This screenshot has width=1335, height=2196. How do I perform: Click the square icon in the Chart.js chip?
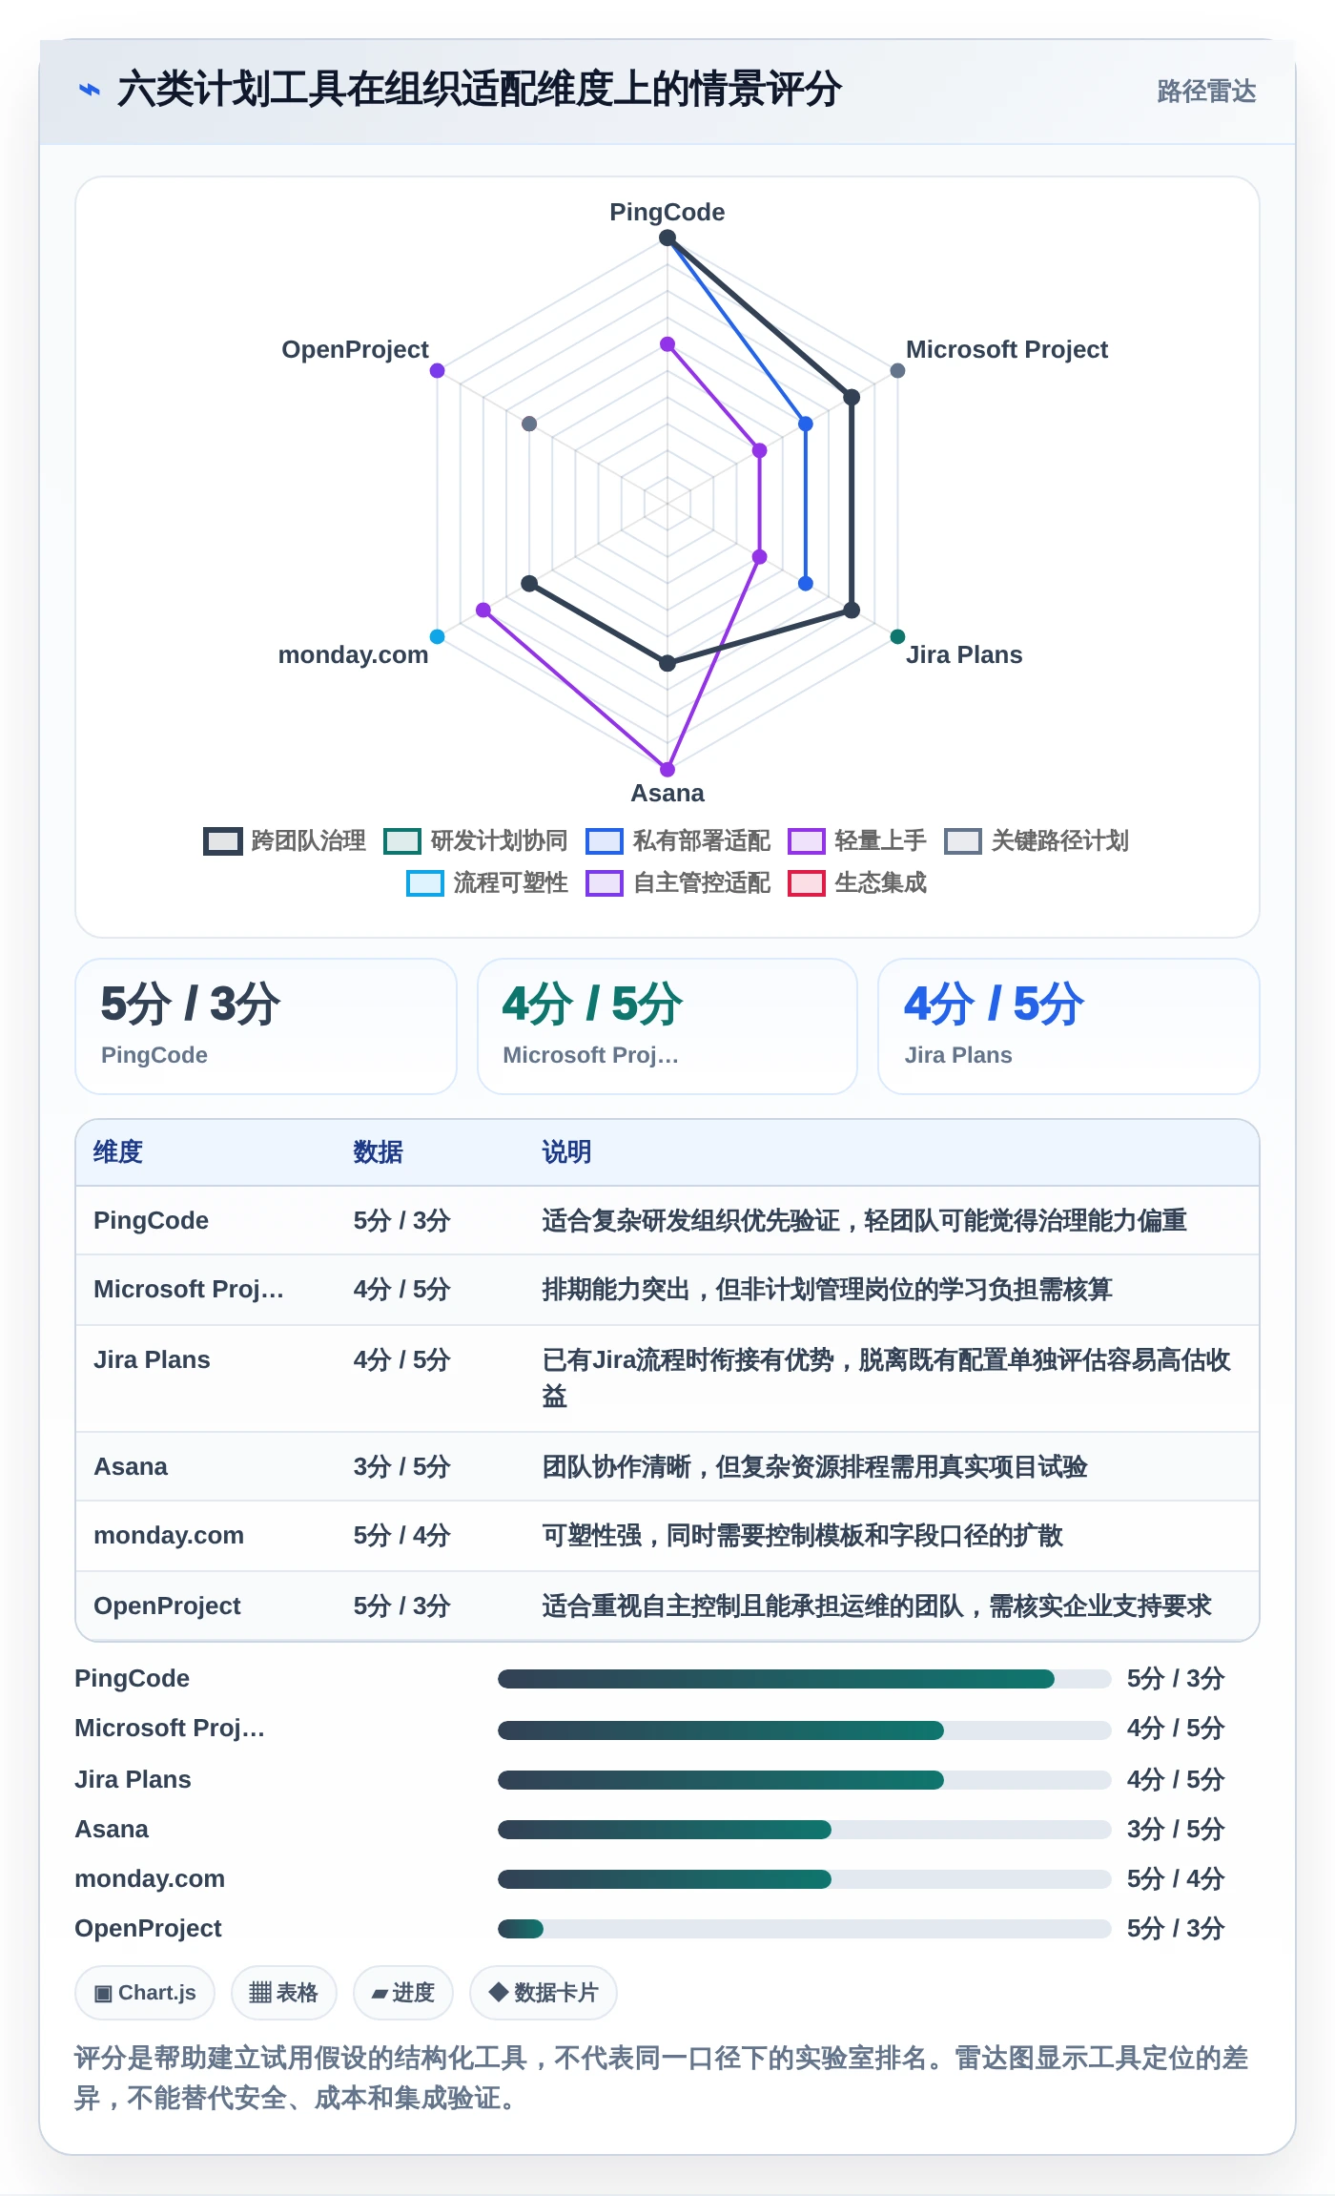point(103,1994)
